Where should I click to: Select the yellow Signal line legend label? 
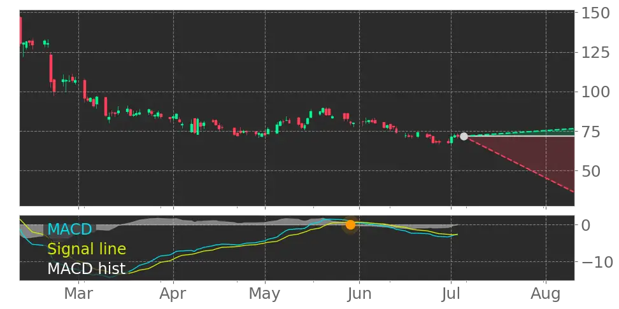[x=87, y=249]
